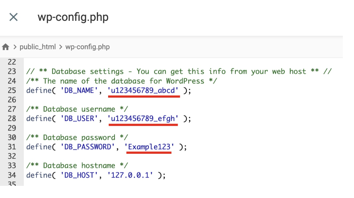Place cursor in the 127.0.0.1 host value

pos(132,175)
